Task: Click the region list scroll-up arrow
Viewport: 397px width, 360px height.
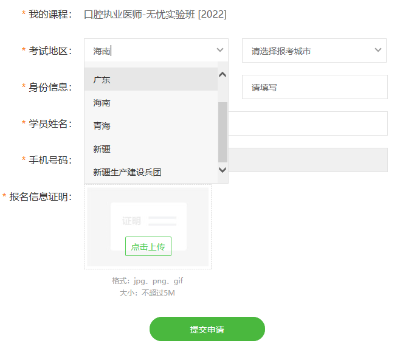Action: (222, 75)
